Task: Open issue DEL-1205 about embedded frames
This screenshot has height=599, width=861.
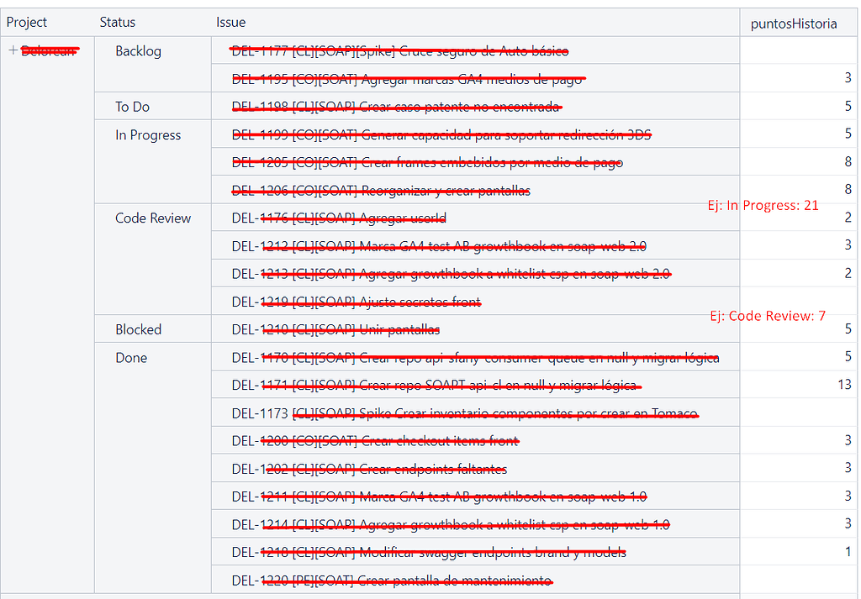Action: click(427, 163)
